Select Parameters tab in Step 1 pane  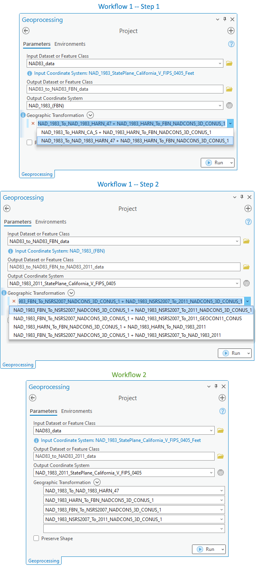coord(37,44)
